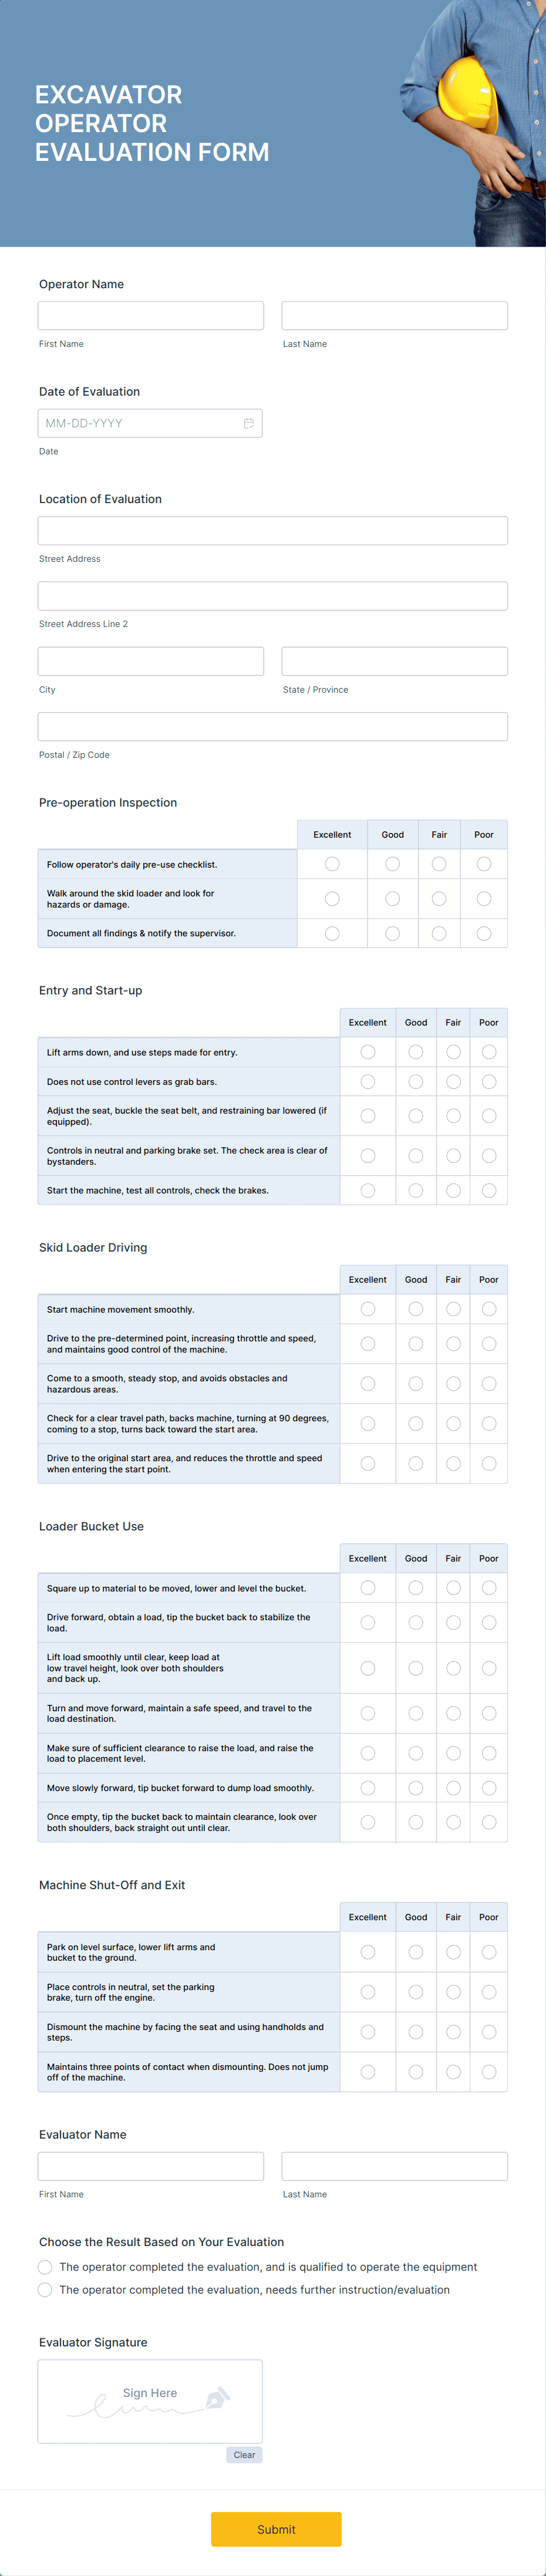
Task: Rate three points of contact dismount as Excellent
Action: pyautogui.click(x=367, y=2072)
